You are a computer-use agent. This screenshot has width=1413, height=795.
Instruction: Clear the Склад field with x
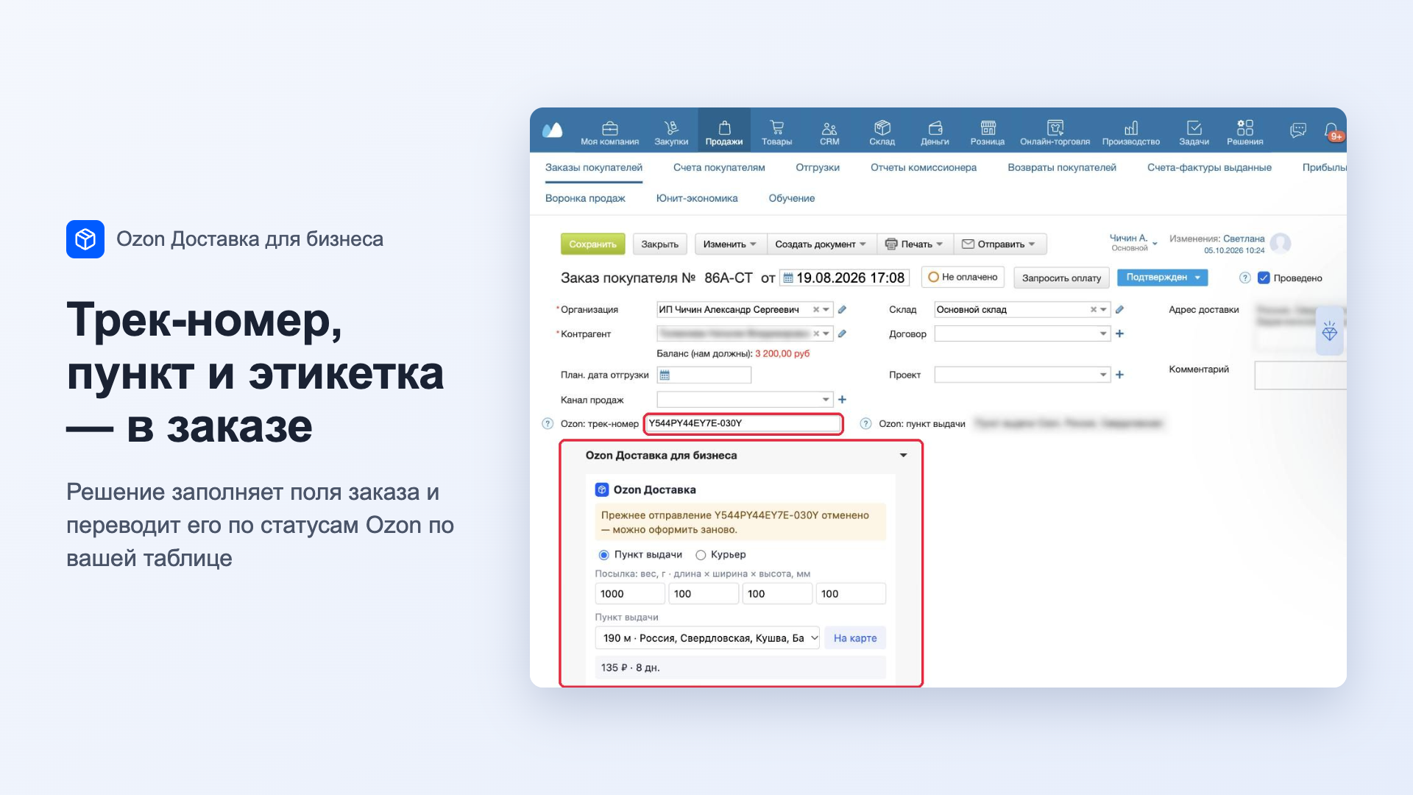pyautogui.click(x=1093, y=310)
